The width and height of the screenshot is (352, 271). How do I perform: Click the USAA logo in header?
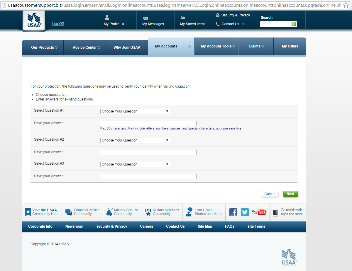click(x=34, y=21)
